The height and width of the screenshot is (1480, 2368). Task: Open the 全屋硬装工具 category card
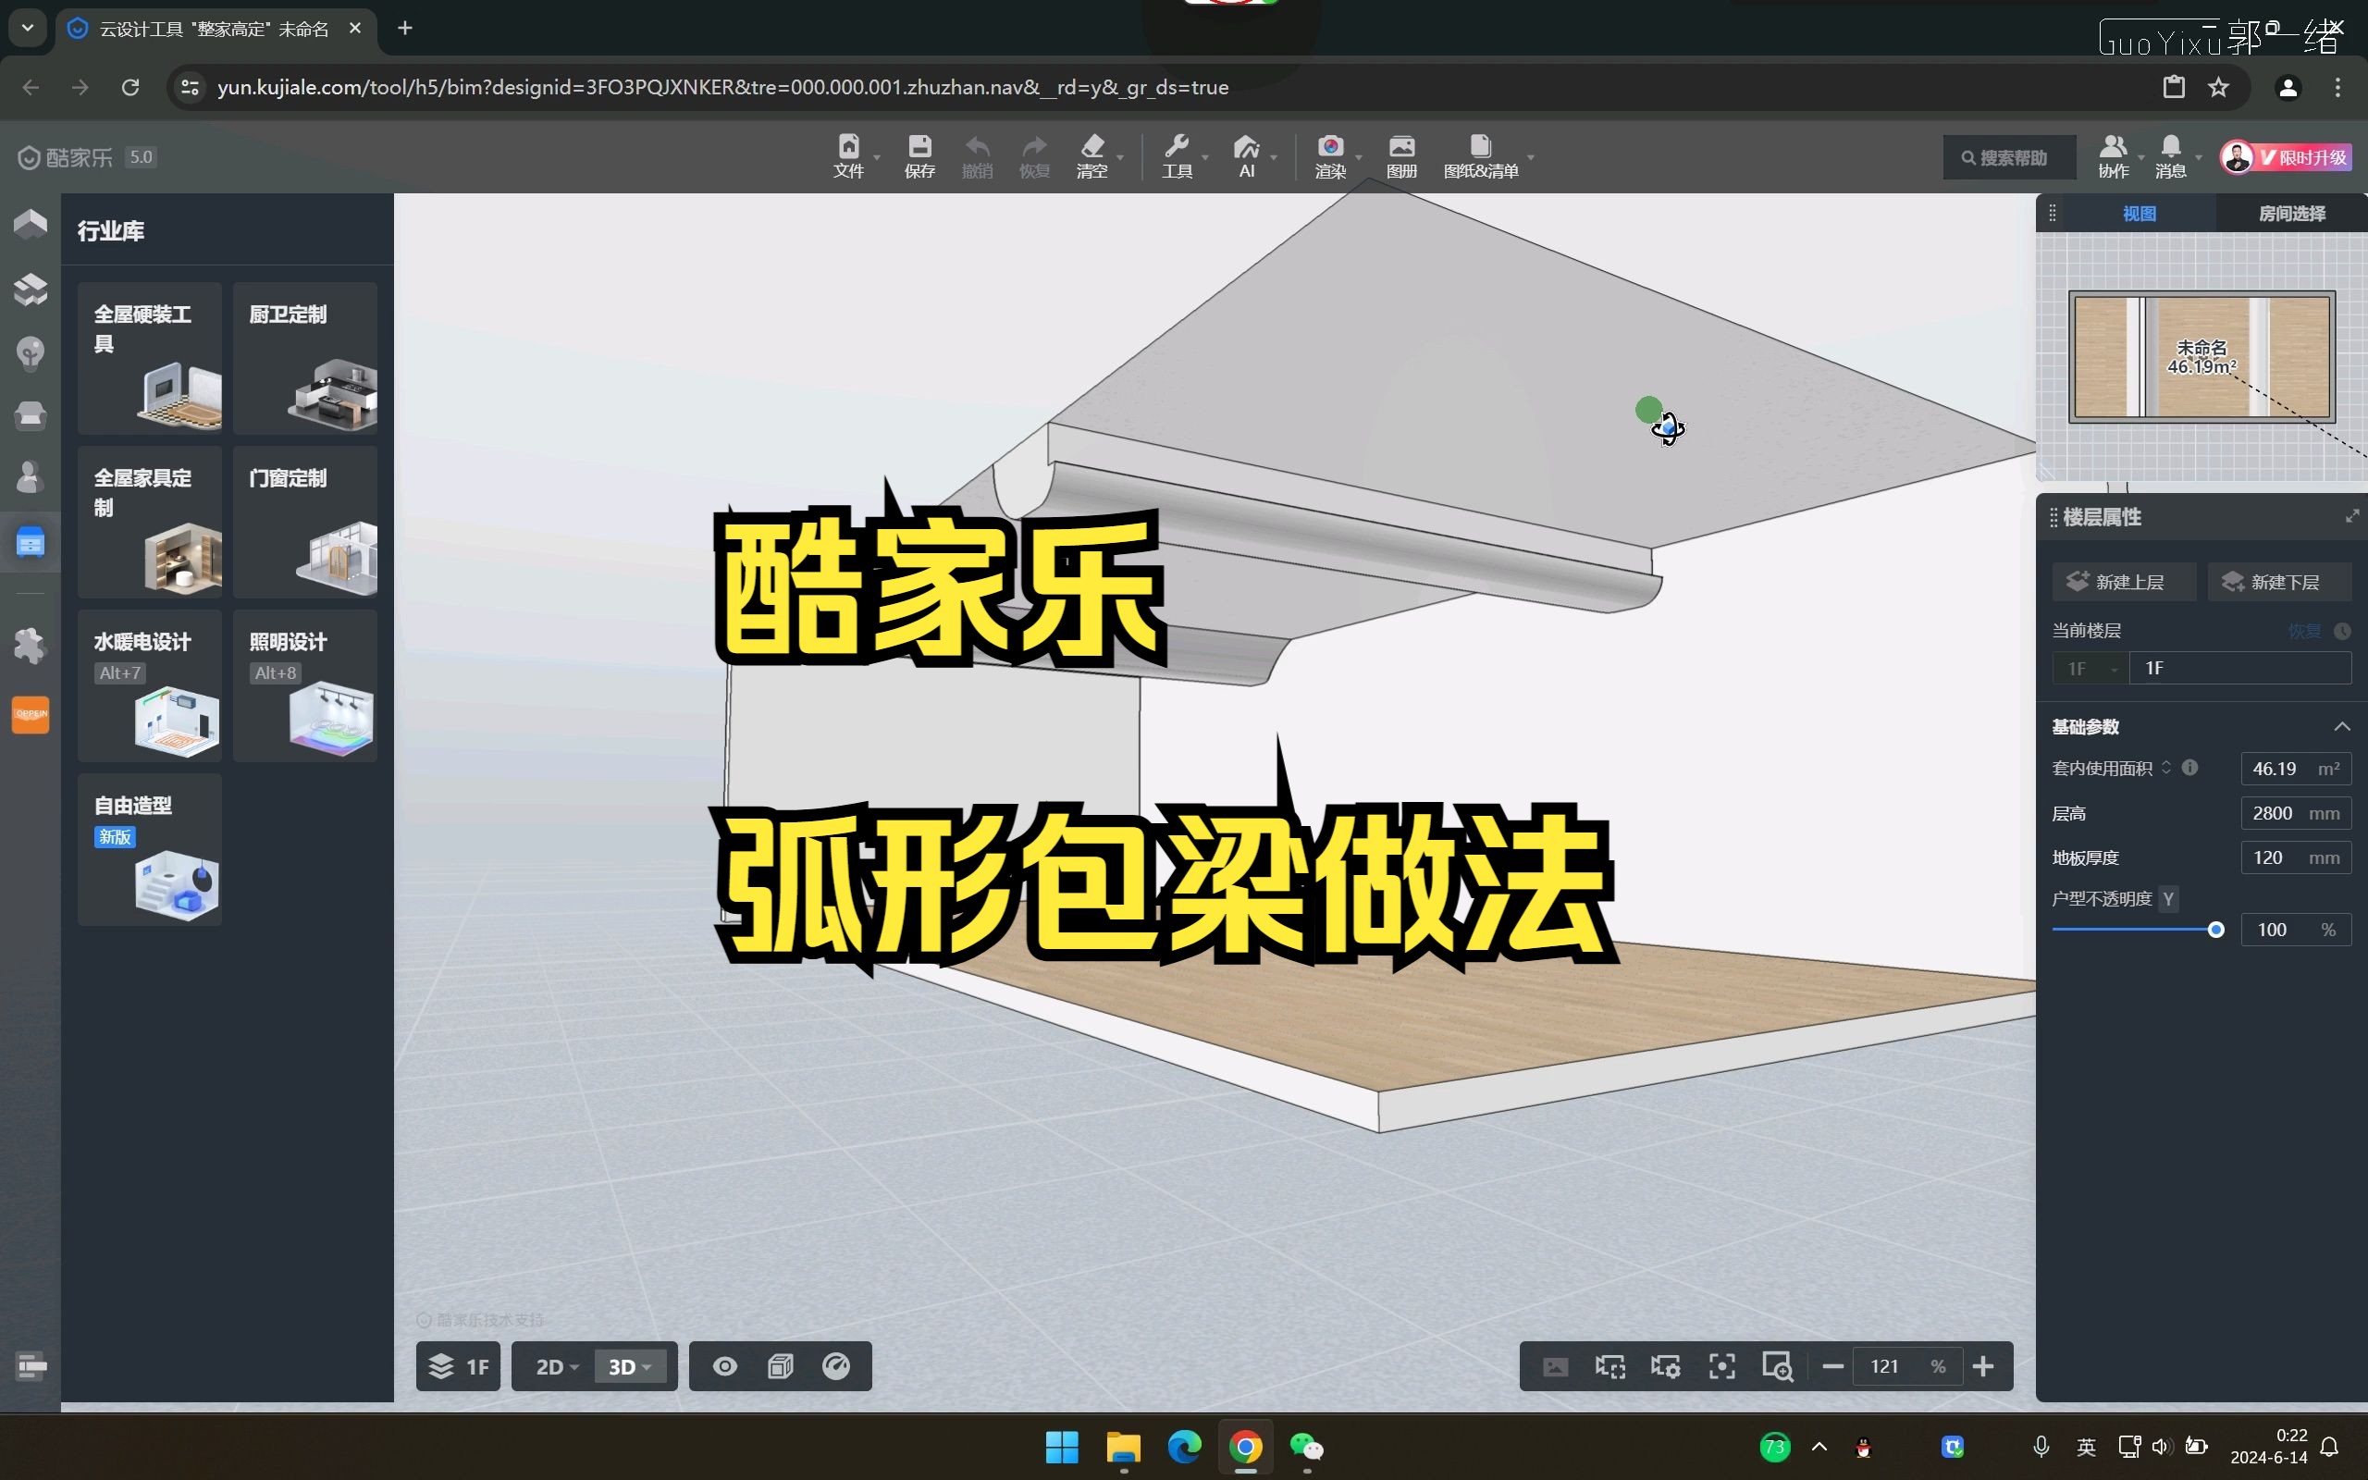(x=150, y=358)
